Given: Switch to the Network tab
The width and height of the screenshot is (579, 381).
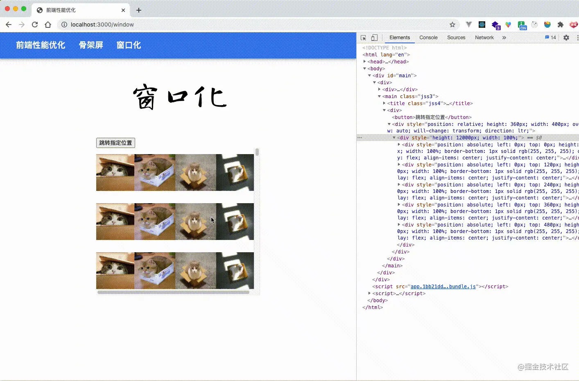Looking at the screenshot, I should (484, 38).
